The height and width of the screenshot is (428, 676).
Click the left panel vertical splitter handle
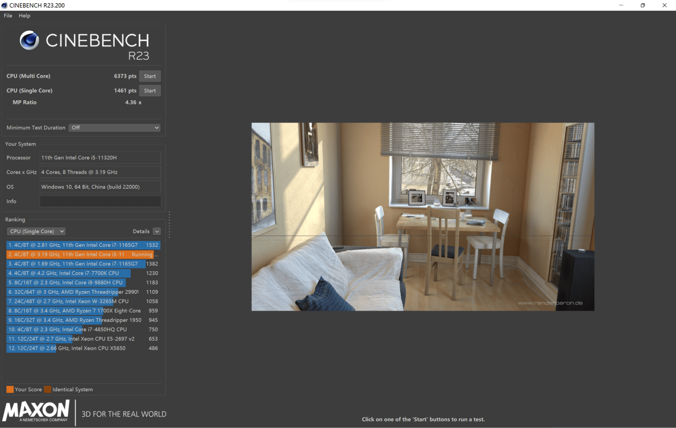169,224
